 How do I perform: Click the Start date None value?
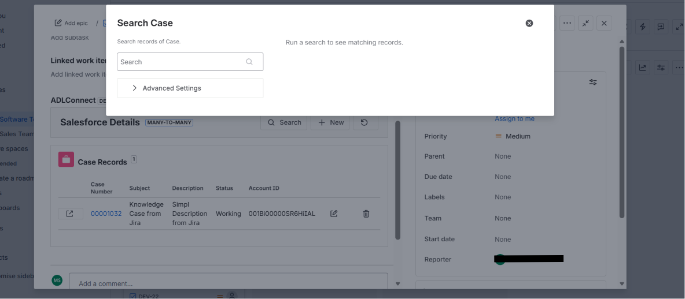503,240
